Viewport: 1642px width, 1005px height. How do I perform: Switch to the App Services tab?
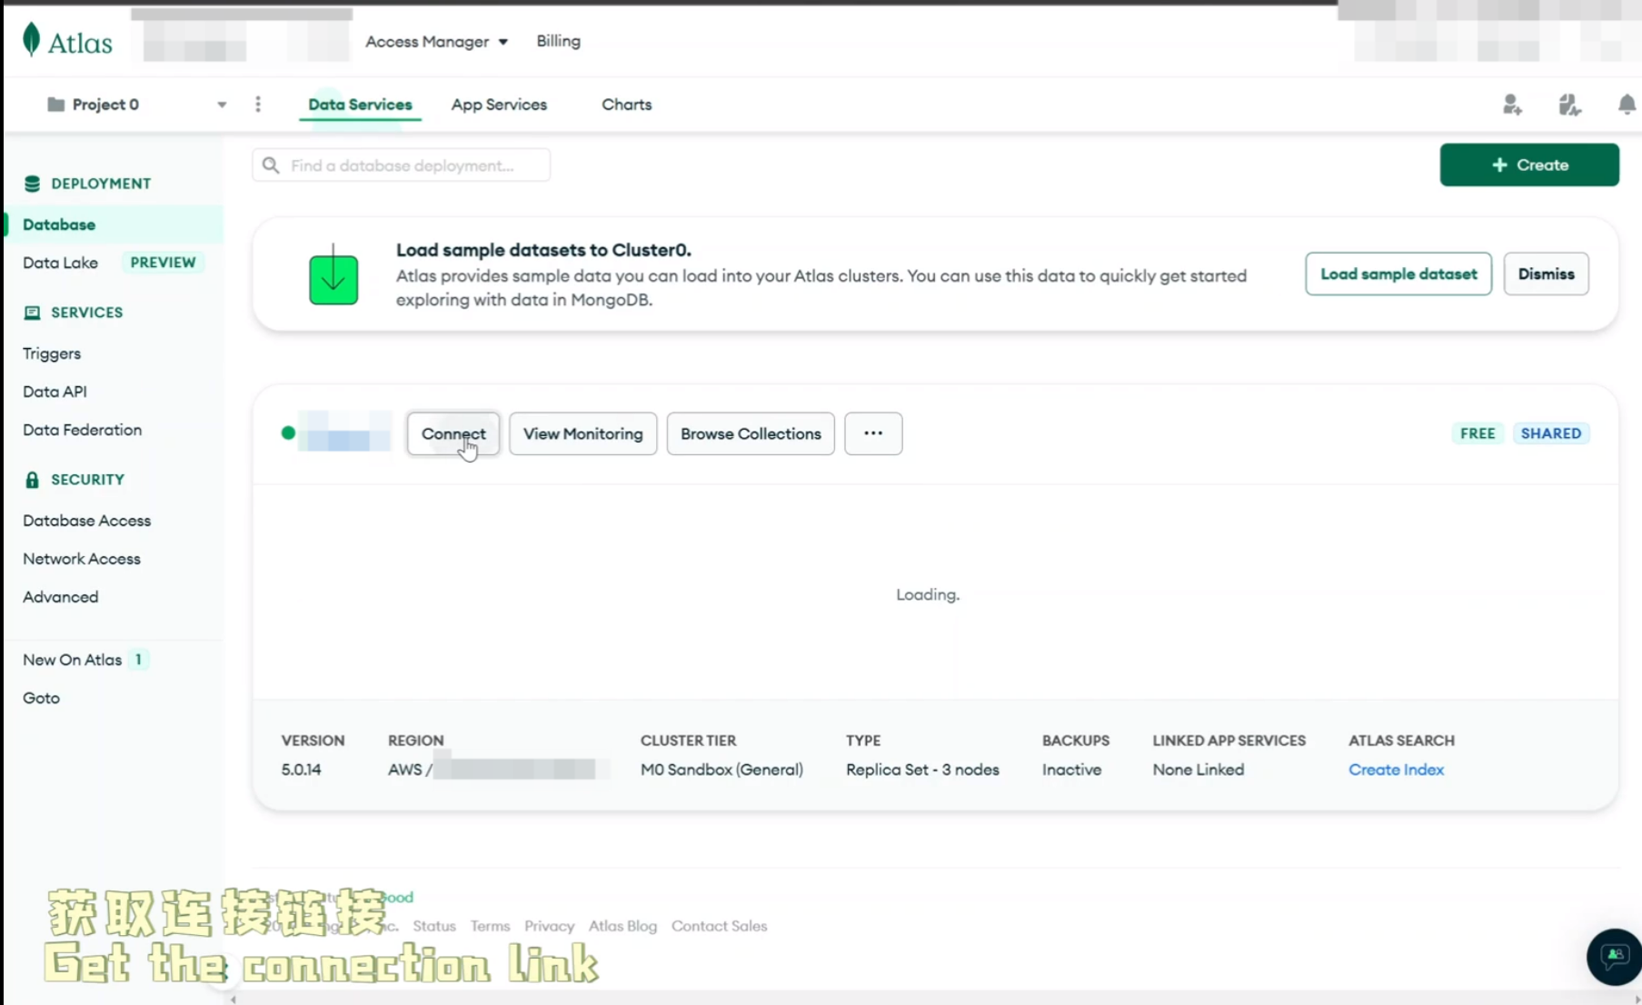(499, 104)
